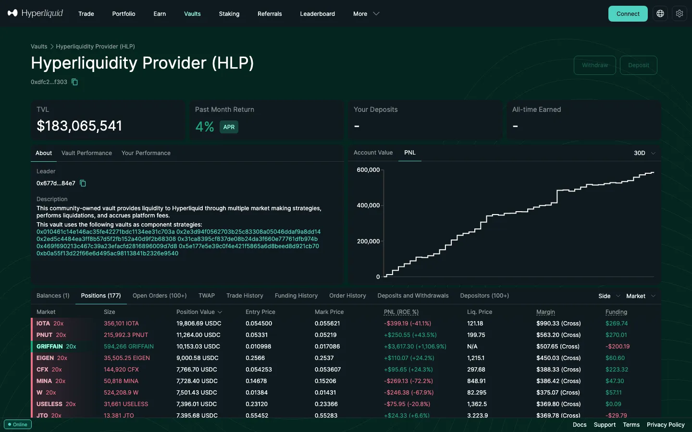
Task: View the Leaderboard
Action: 317,14
